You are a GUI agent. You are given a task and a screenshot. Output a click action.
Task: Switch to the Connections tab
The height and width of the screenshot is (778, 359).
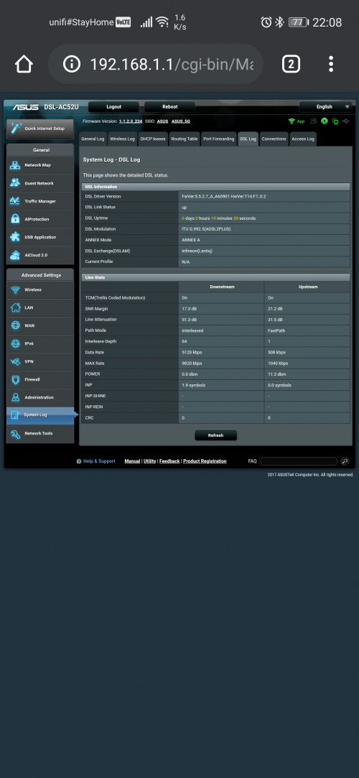[x=274, y=139]
